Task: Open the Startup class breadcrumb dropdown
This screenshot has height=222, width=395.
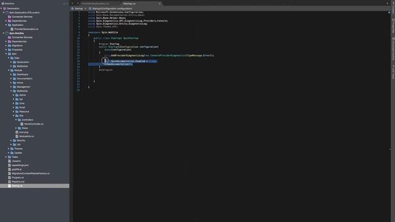Action: pyautogui.click(x=79, y=9)
